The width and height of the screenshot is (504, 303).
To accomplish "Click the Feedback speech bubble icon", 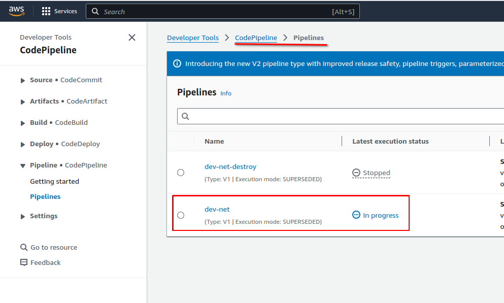I will click(x=24, y=262).
